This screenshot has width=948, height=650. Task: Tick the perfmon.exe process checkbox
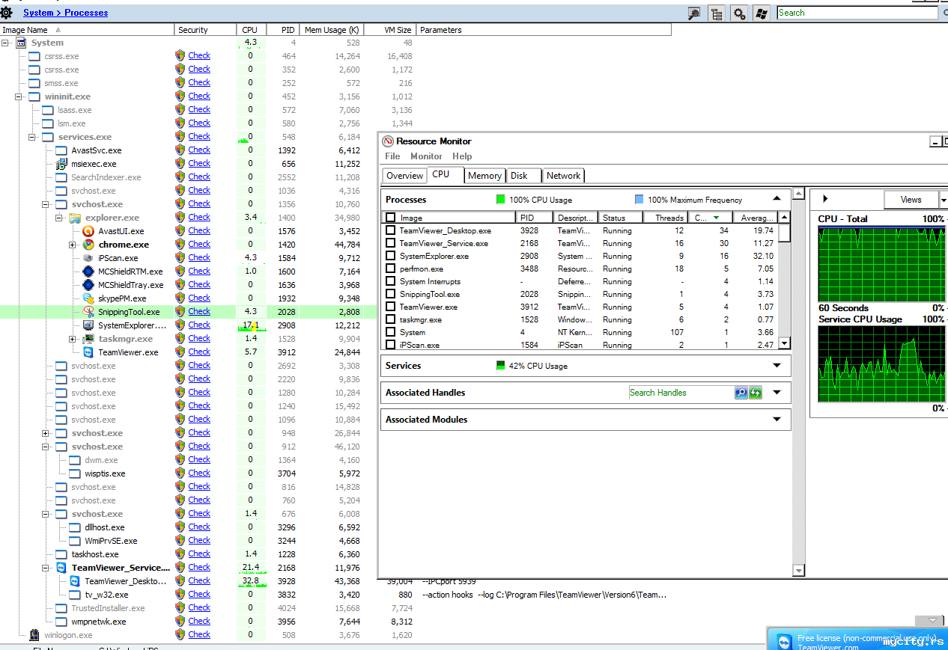tap(390, 269)
